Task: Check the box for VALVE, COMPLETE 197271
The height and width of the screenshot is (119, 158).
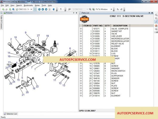Action: 81,29
